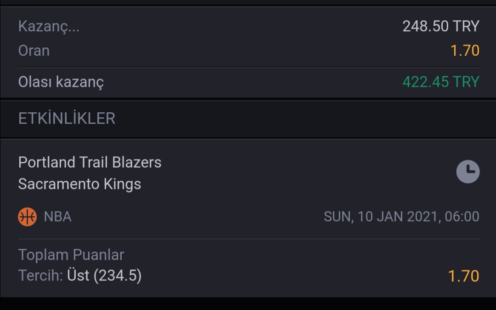
Task: Open the Portland Trail Blazers team name
Action: click(90, 162)
